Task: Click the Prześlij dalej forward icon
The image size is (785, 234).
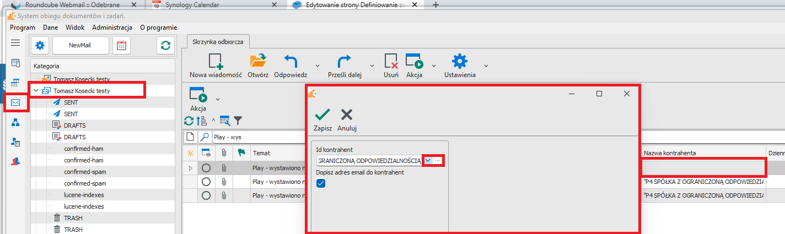Action: (344, 61)
